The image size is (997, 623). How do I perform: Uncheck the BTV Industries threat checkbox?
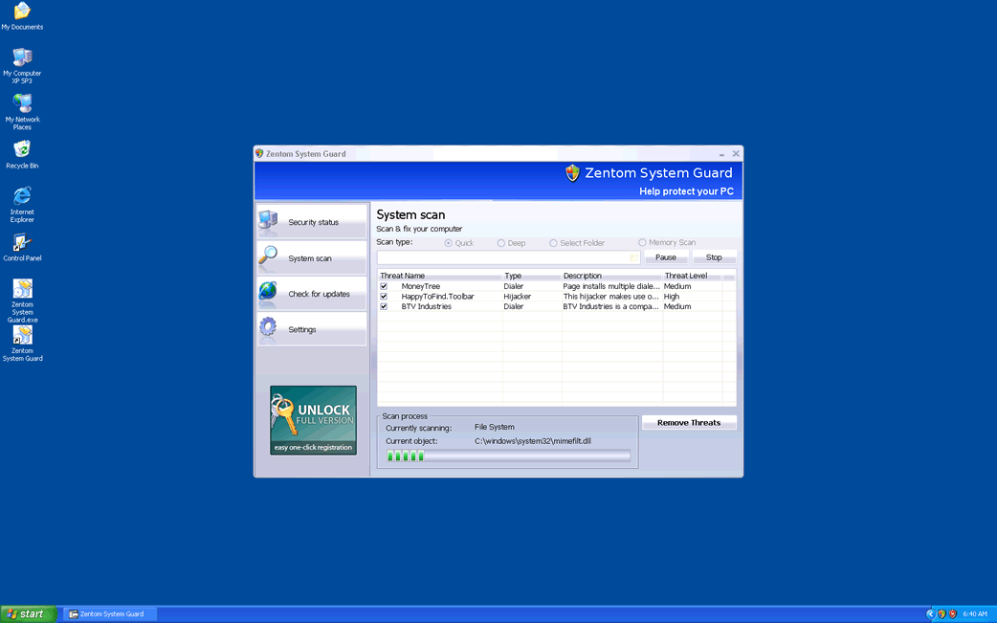[x=384, y=307]
